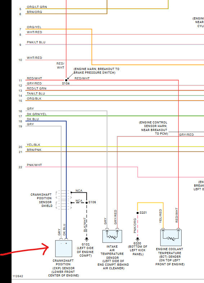Click the Engine Coolant Temperature Sender caption
This screenshot has width=204, height=283.
(x=170, y=256)
